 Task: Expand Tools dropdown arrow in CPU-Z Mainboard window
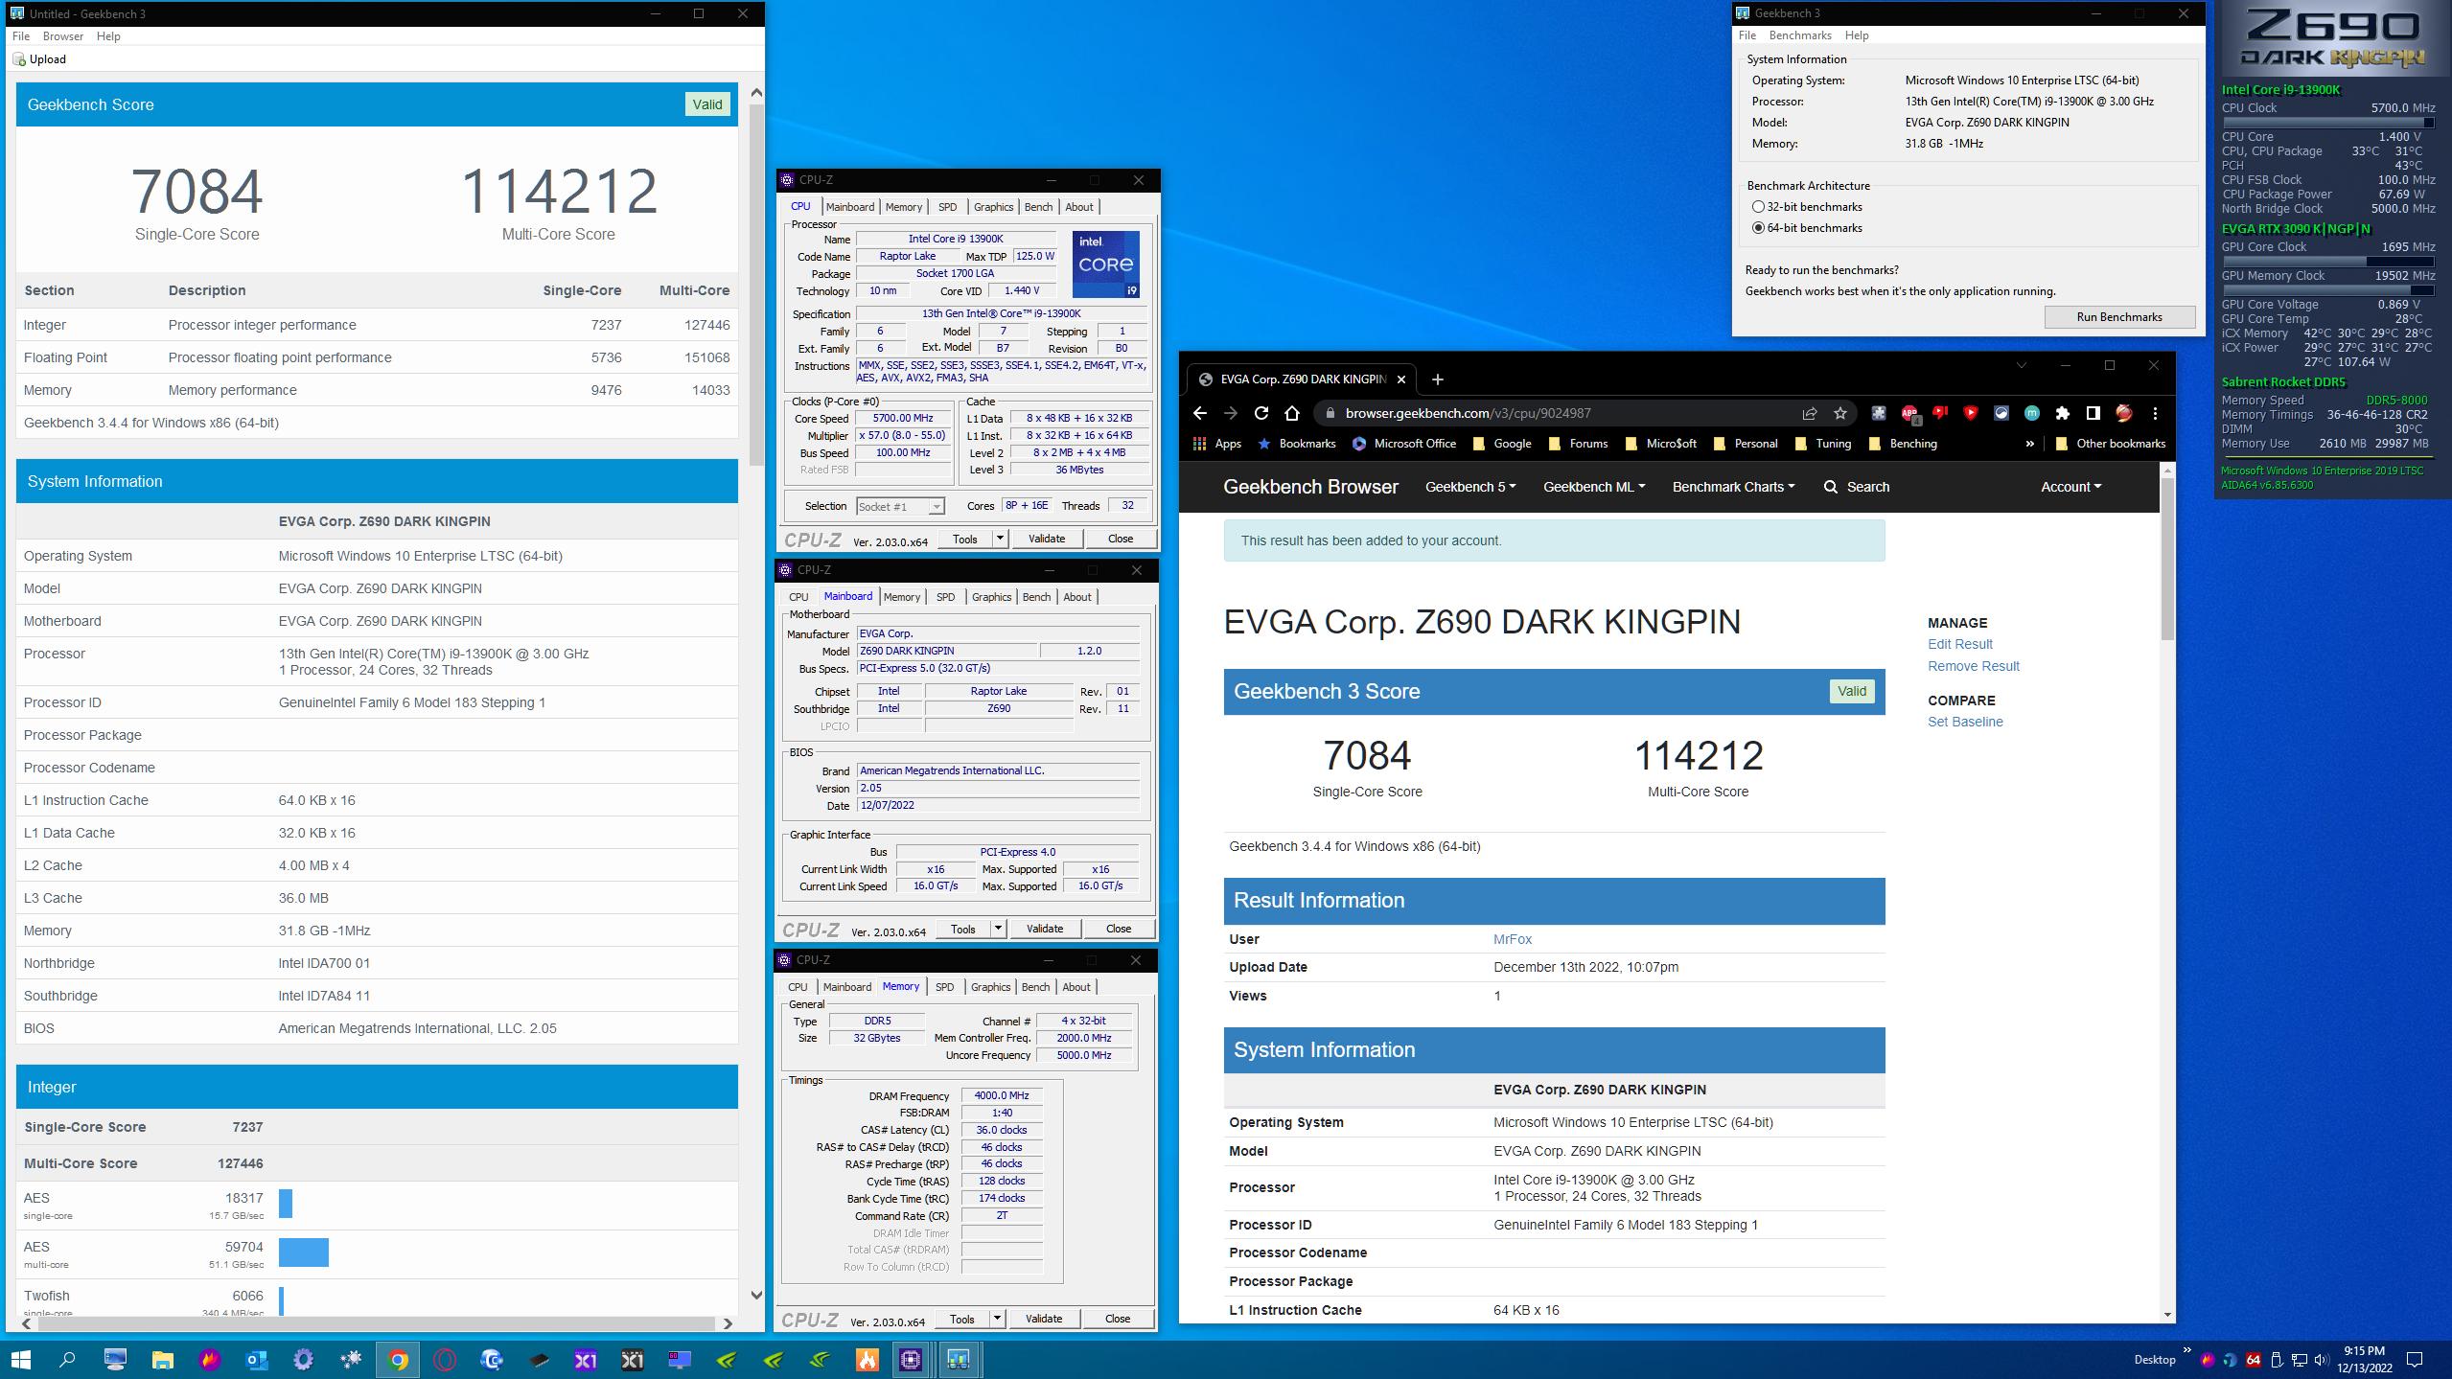(x=998, y=929)
